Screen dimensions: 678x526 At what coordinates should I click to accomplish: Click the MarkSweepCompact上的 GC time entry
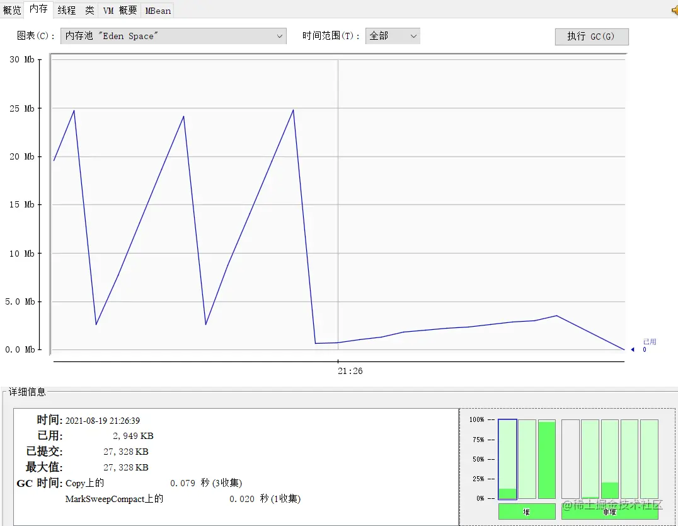pos(114,499)
